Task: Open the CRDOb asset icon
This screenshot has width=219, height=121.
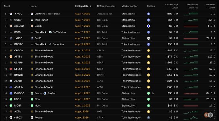Action: [x=11, y=51]
